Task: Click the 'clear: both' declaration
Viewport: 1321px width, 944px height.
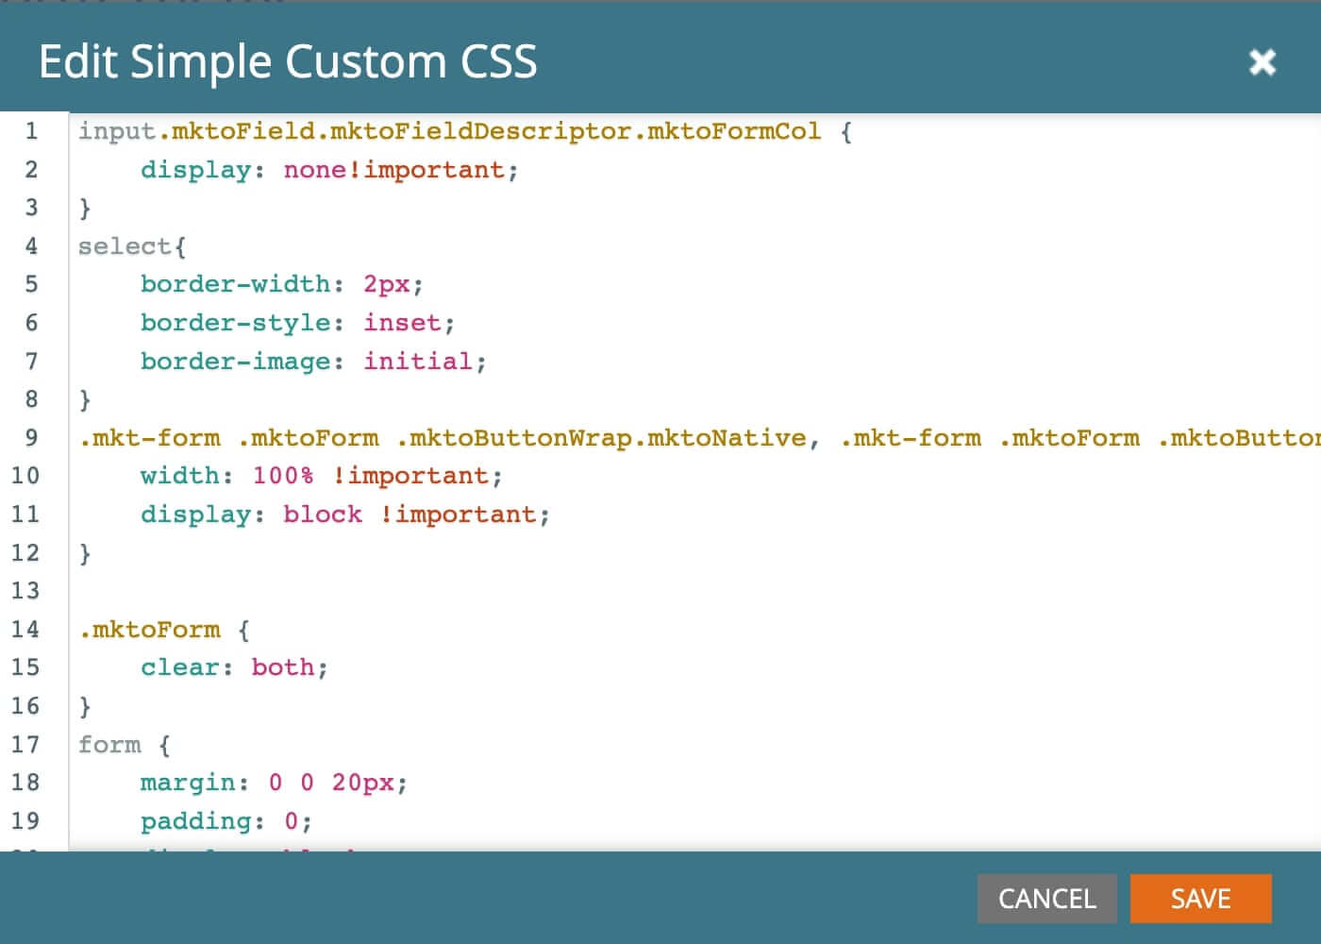Action: (233, 667)
